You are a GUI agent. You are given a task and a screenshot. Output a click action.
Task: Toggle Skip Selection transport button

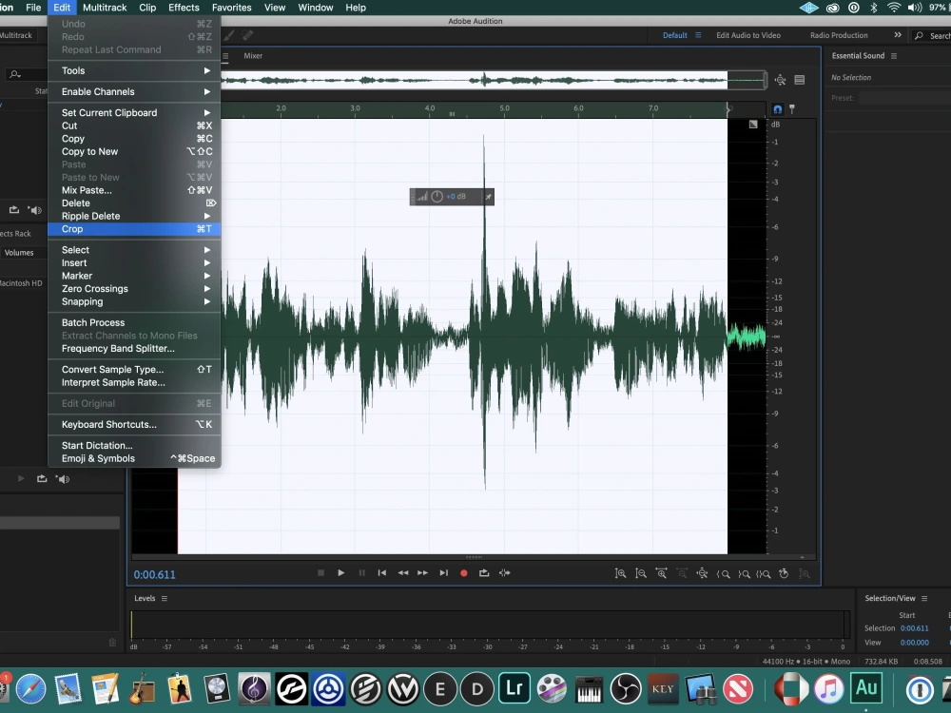pyautogui.click(x=505, y=573)
